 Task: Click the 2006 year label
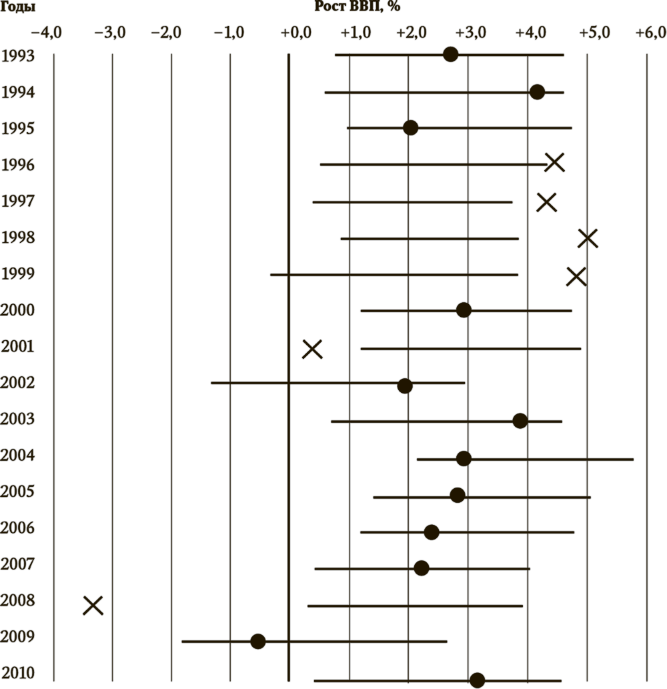click(x=17, y=528)
